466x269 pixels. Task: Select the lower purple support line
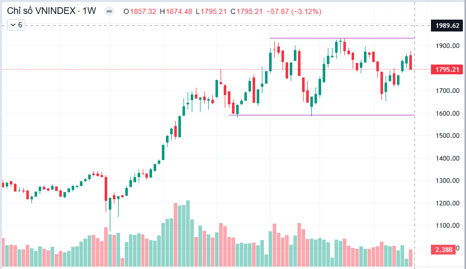pyautogui.click(x=321, y=115)
